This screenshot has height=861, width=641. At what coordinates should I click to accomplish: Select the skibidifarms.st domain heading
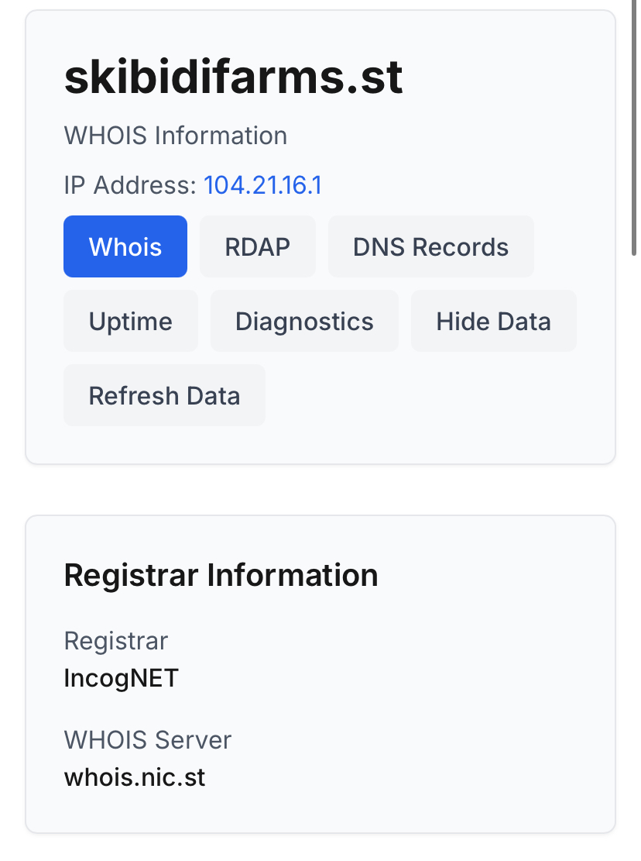click(x=234, y=77)
